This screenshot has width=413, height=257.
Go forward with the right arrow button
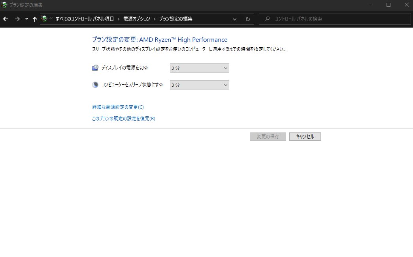pos(17,19)
